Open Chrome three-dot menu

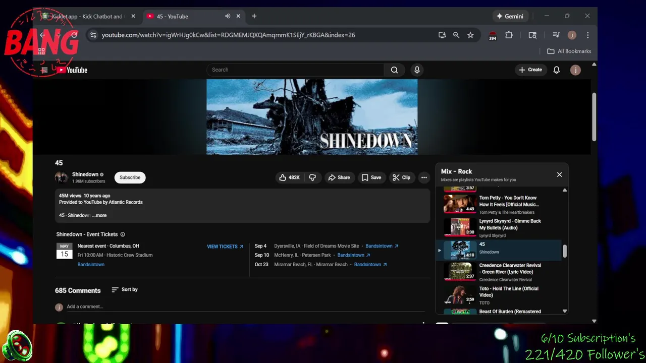click(587, 35)
